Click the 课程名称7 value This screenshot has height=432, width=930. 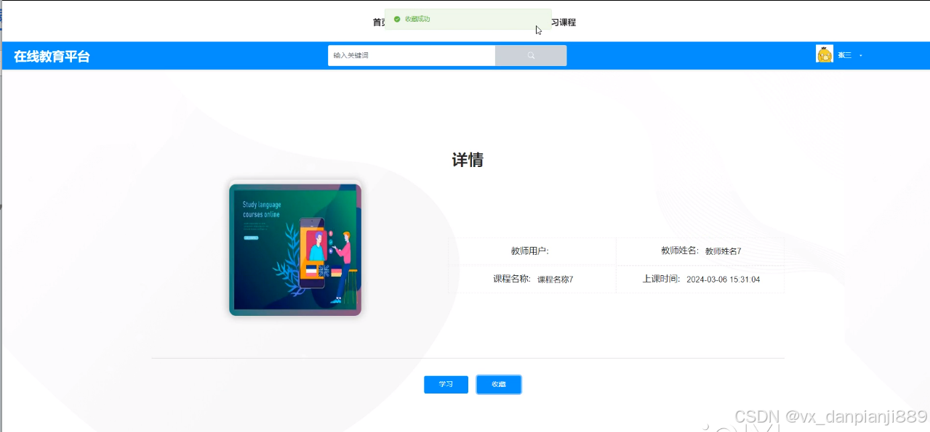[555, 280]
